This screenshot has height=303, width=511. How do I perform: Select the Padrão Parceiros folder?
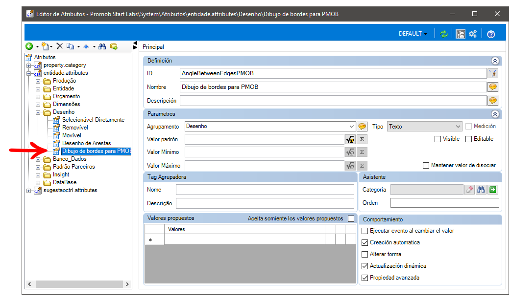(73, 167)
